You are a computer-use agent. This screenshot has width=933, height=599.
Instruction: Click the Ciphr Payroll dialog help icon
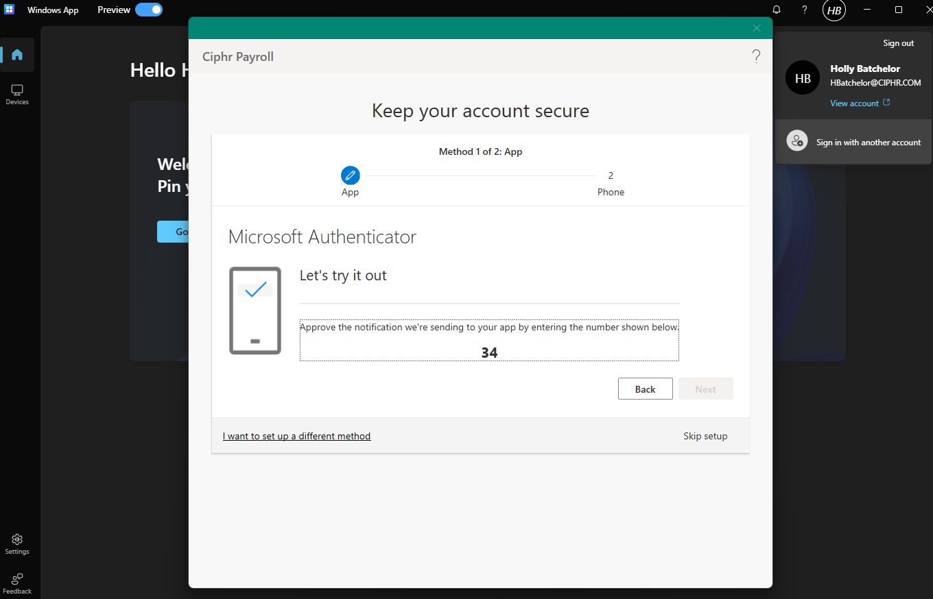click(x=756, y=56)
